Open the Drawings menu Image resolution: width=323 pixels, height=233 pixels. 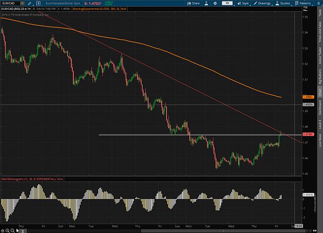pos(262,3)
